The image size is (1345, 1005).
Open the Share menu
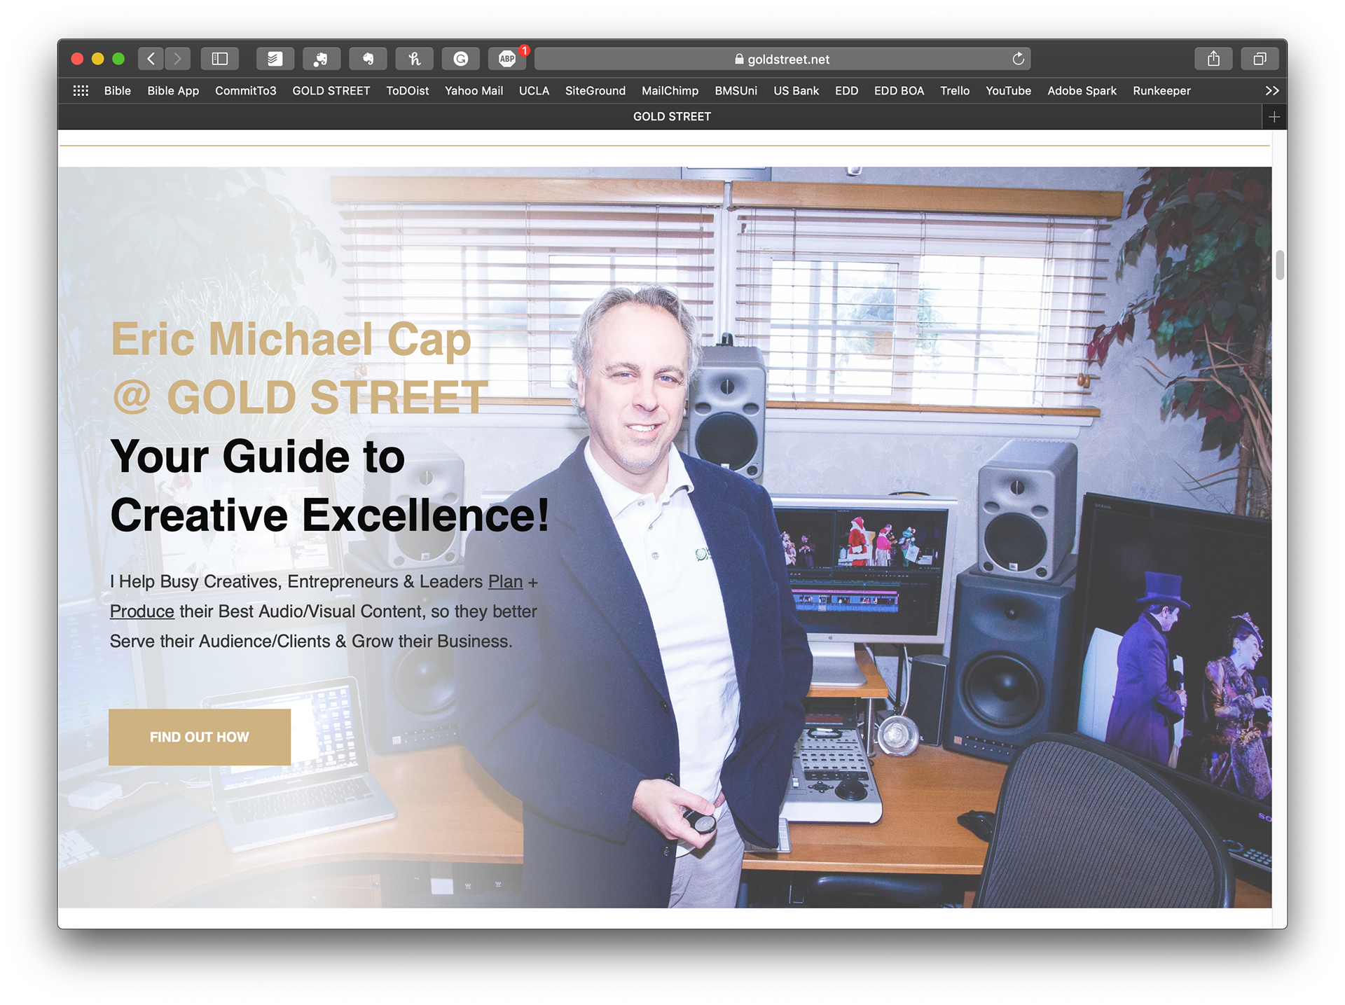1213,59
